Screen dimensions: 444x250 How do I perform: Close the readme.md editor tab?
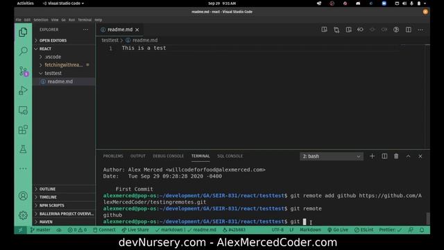137,30
